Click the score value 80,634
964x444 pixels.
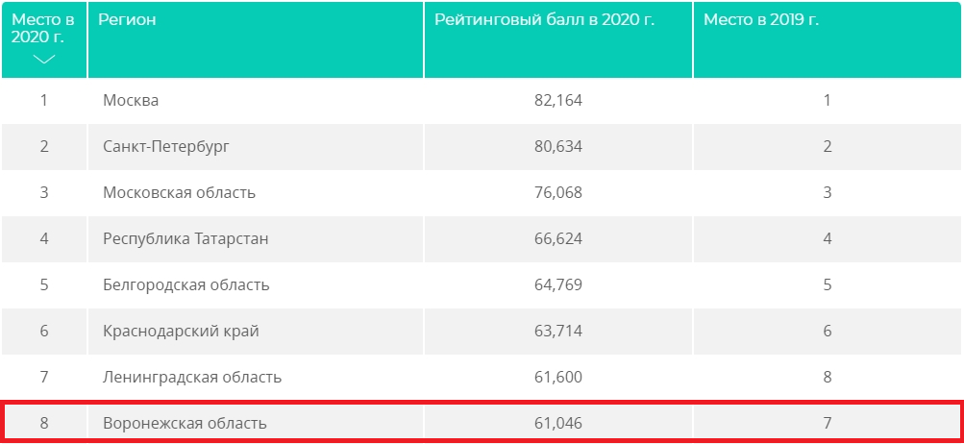click(x=558, y=146)
